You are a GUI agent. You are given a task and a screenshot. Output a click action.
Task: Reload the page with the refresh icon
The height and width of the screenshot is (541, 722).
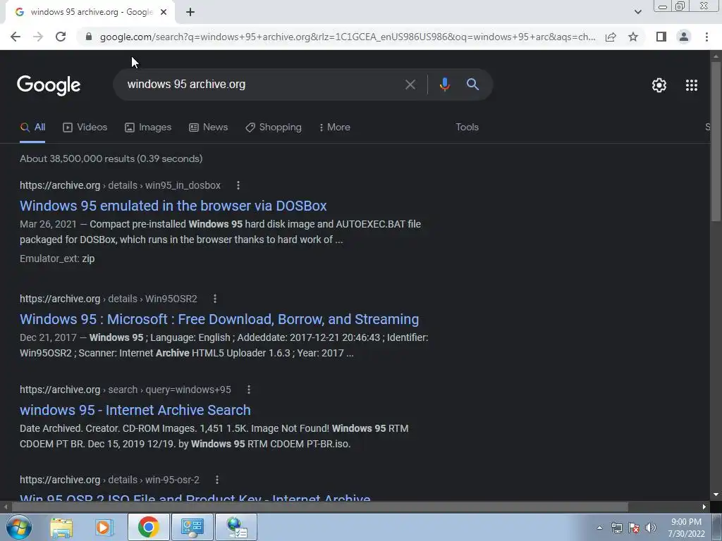coord(61,37)
